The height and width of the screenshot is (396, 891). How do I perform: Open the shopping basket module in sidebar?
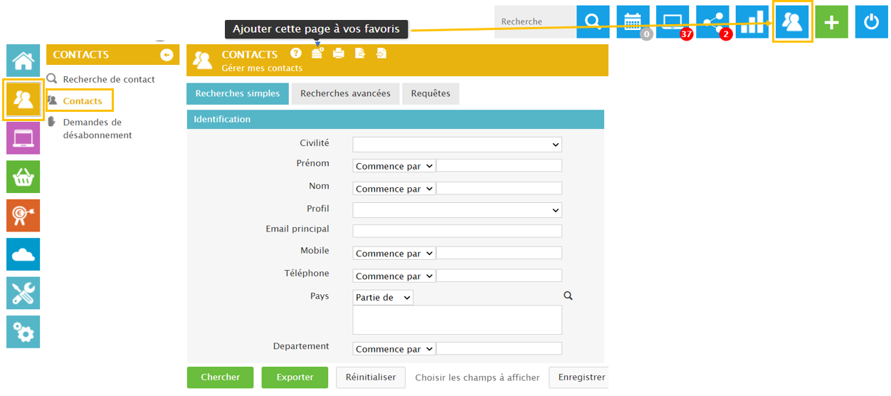point(23,177)
